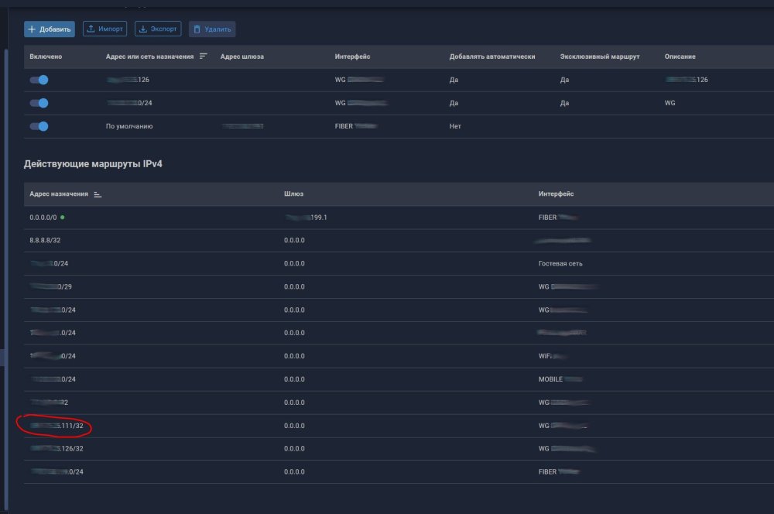
Task: Click the 'Гостевая сеть' interface entry
Action: tap(560, 264)
